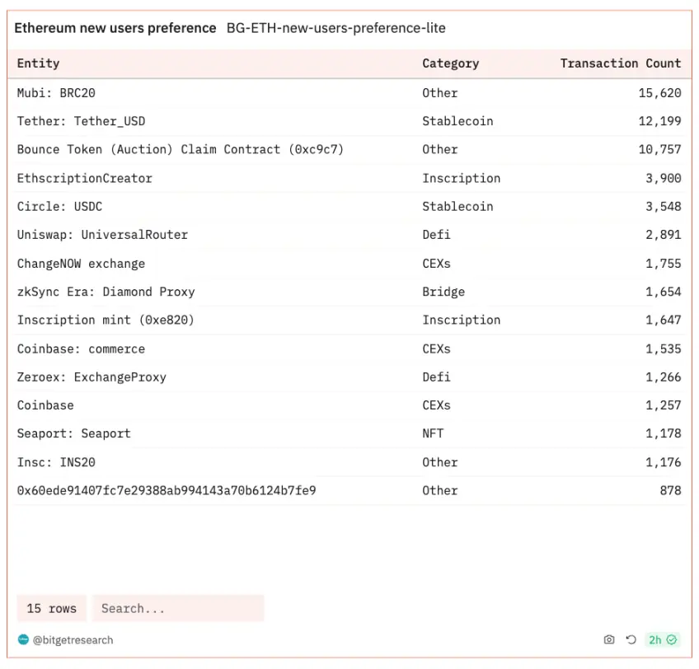Viewport: 699px width, 669px height.
Task: Click the Uniswap: UniversalRouter entity cell
Action: tap(102, 235)
